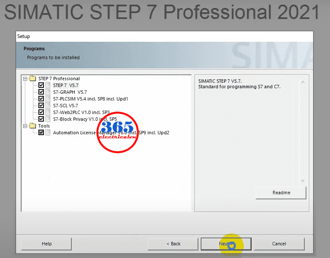Viewport: 330px width, 258px height.
Task: Click status icon beside STEP 7 V5.7
Action: click(x=48, y=85)
